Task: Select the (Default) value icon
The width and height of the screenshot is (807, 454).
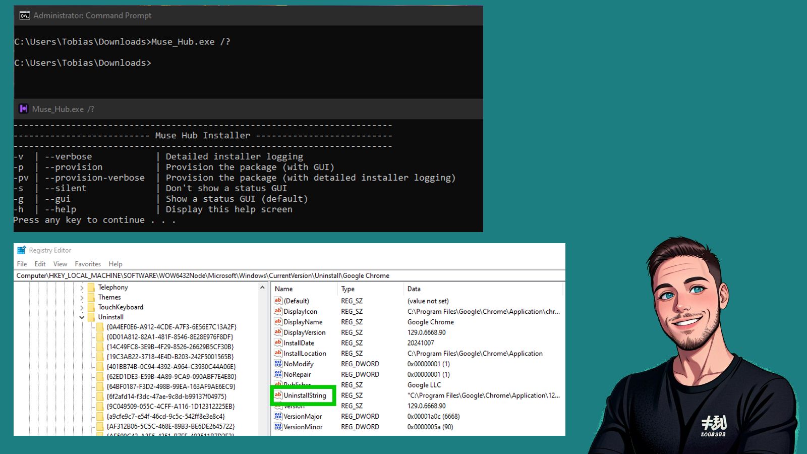Action: [x=278, y=301]
